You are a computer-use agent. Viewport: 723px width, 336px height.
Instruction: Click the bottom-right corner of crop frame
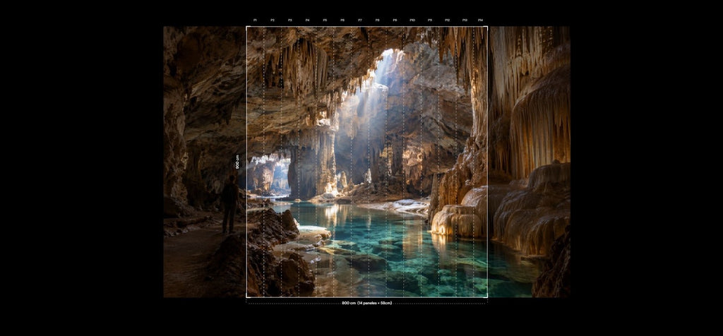pos(487,297)
